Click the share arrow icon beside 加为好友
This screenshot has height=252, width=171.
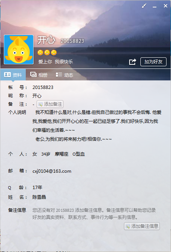[133, 62]
